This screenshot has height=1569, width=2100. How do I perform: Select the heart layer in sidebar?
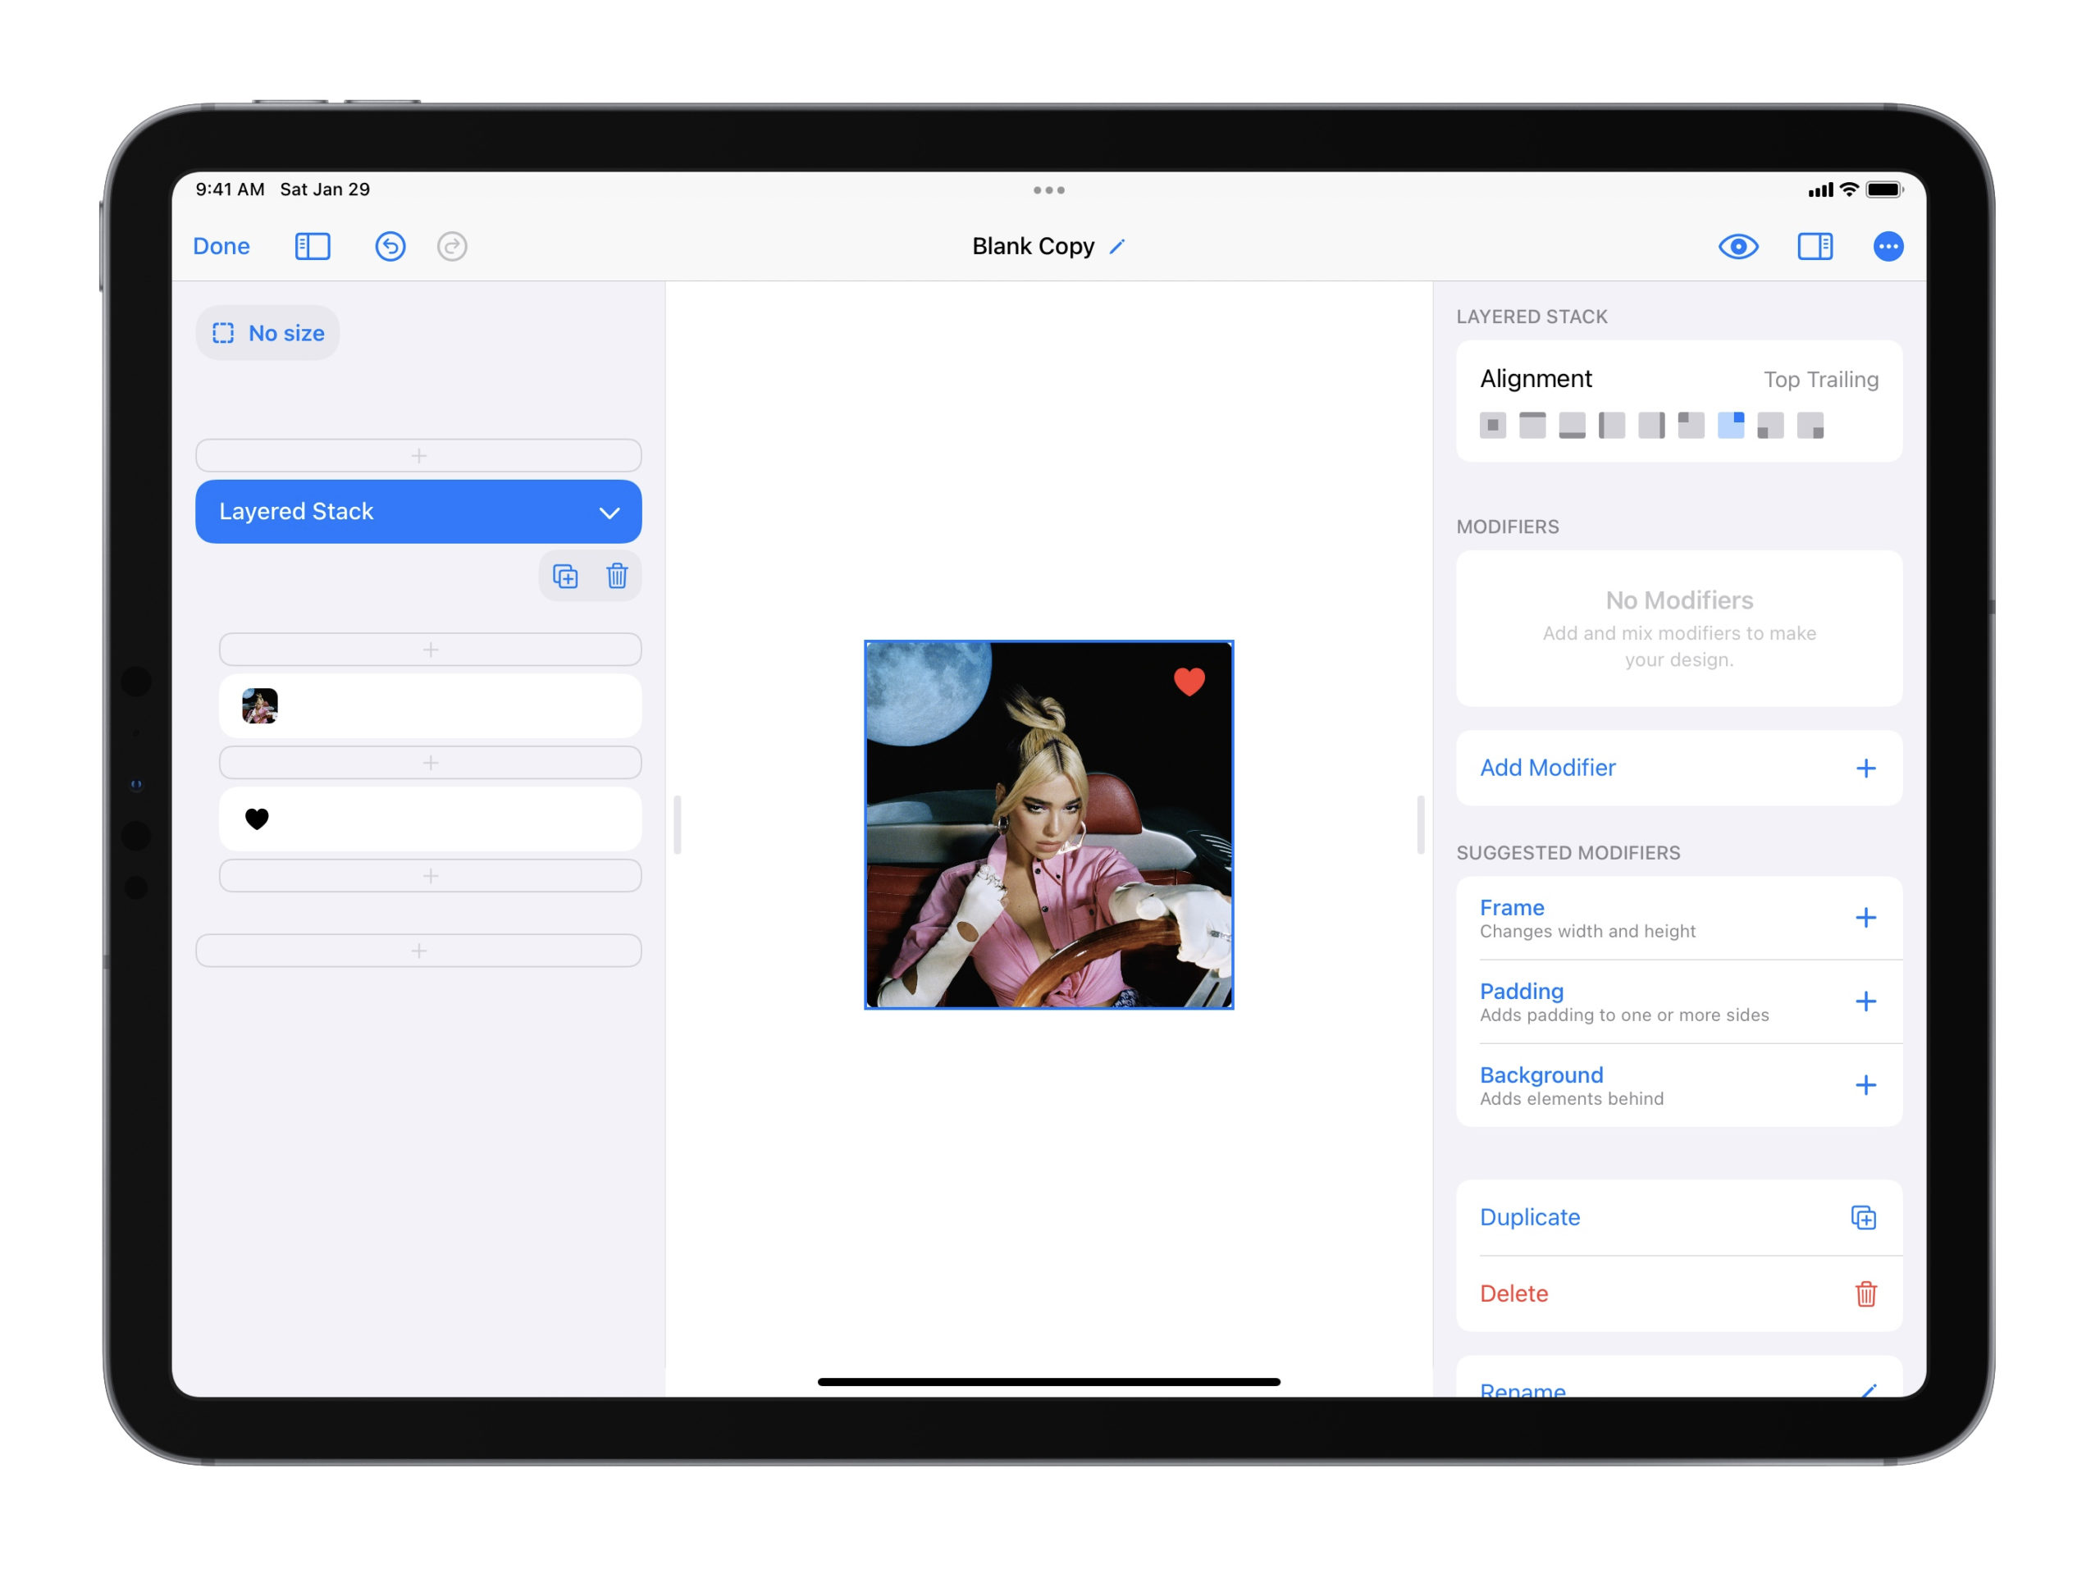[x=430, y=819]
